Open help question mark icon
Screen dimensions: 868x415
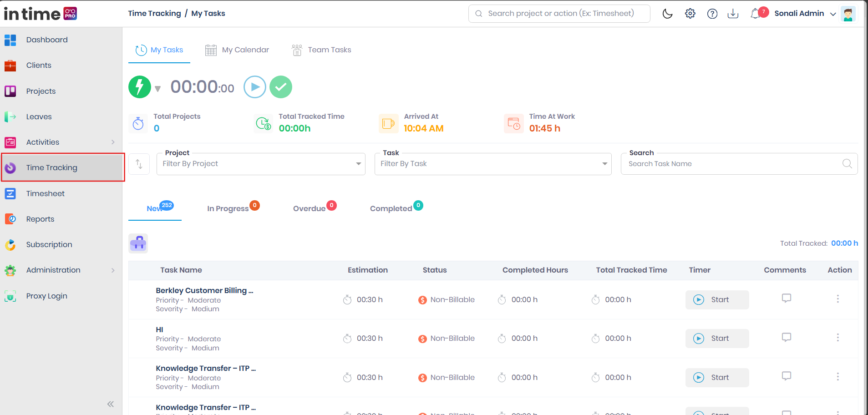pyautogui.click(x=712, y=14)
